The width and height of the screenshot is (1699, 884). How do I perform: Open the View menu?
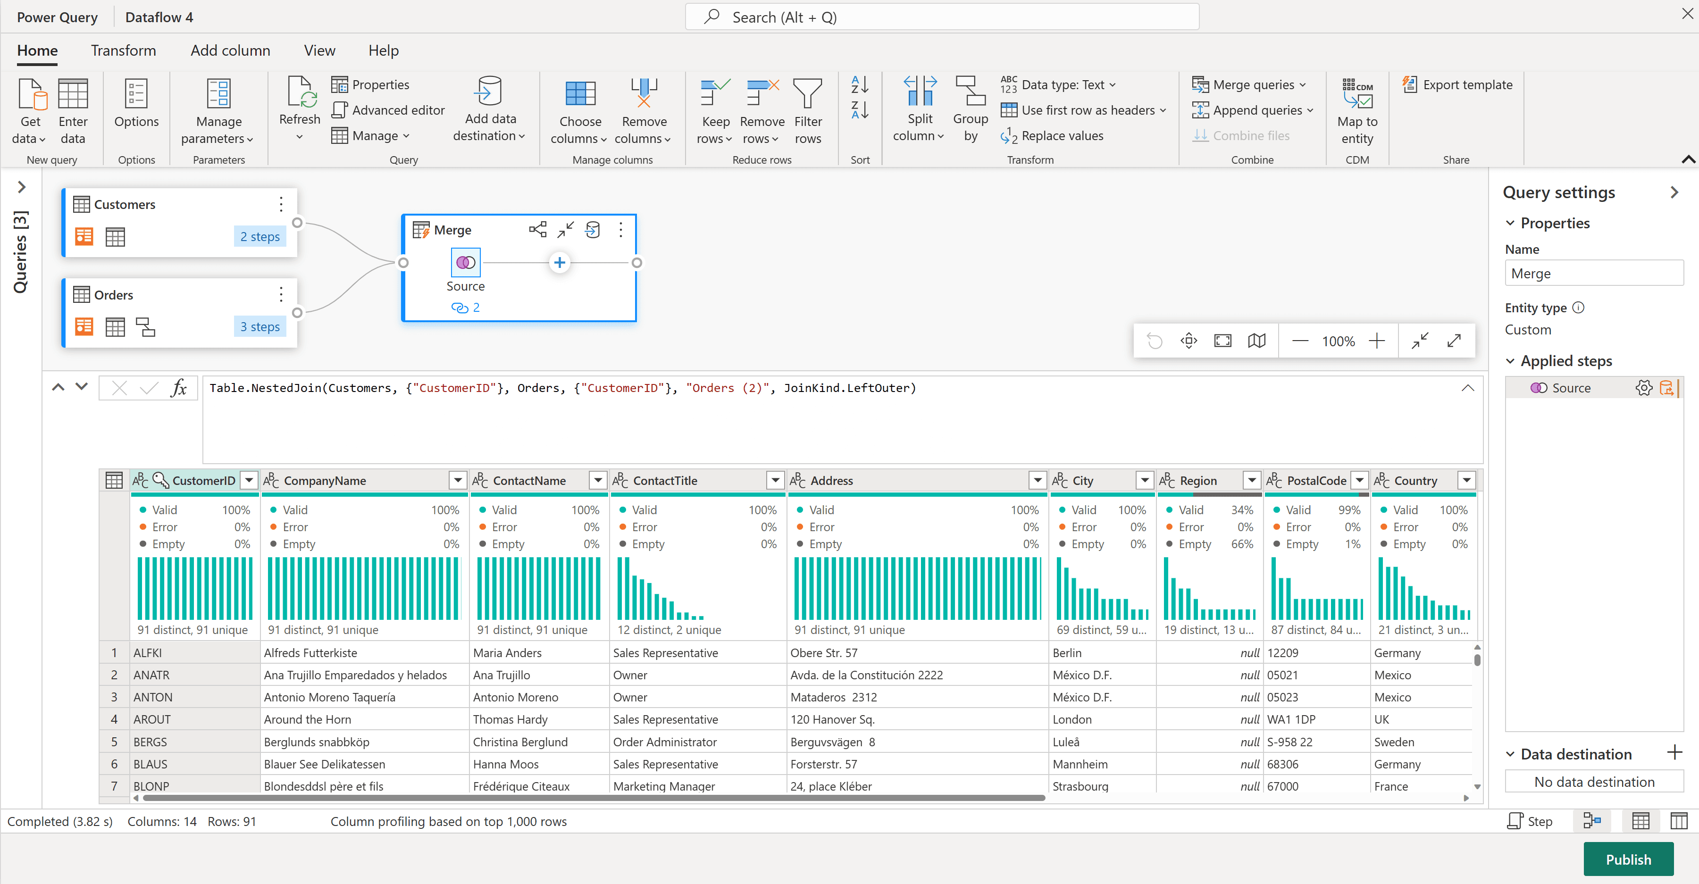[x=319, y=51]
